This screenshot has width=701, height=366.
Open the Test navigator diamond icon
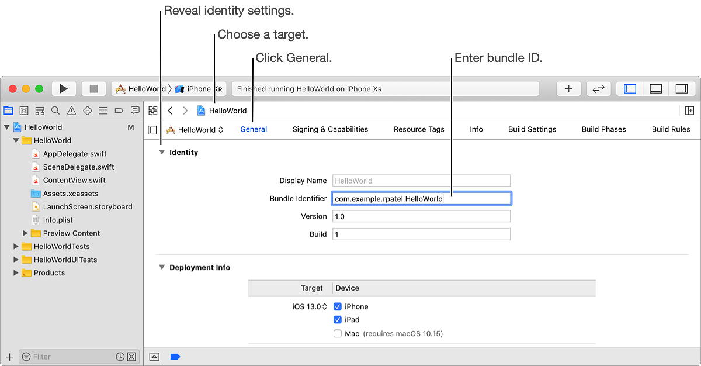click(x=88, y=111)
